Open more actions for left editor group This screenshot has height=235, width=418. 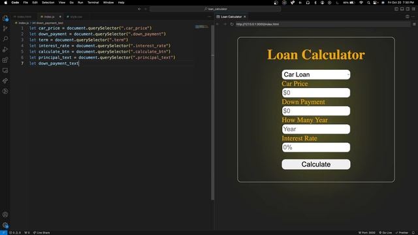point(209,16)
